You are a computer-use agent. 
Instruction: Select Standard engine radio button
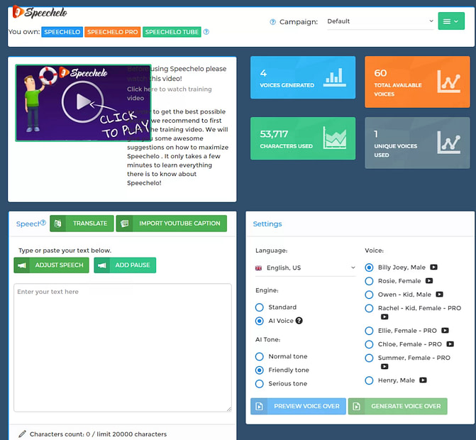click(x=259, y=307)
